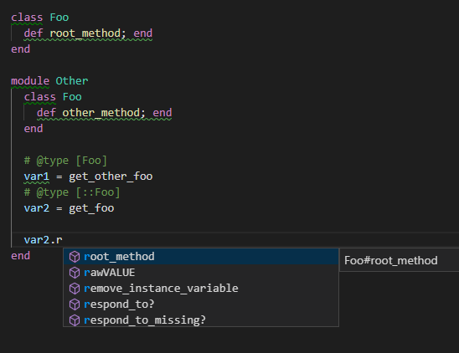
Task: Click the # @type [::Foo] comment
Action: (72, 192)
